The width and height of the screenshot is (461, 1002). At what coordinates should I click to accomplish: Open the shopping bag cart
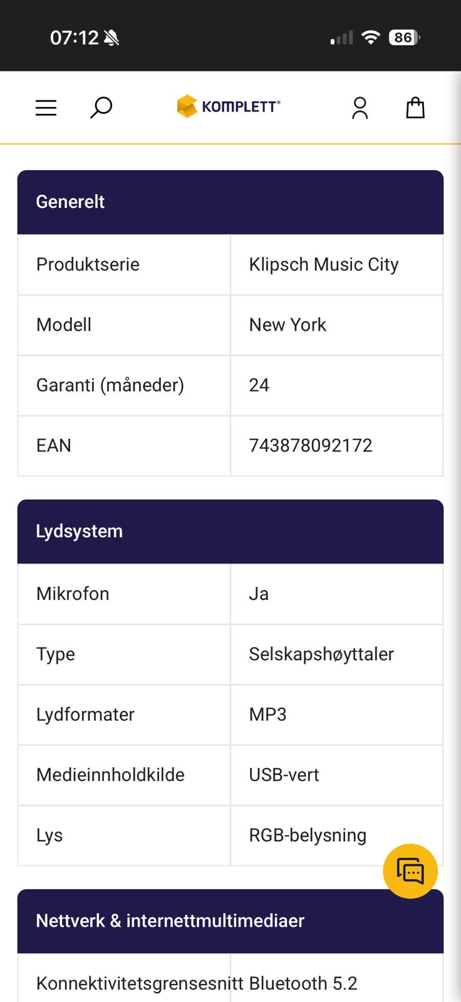coord(415,108)
